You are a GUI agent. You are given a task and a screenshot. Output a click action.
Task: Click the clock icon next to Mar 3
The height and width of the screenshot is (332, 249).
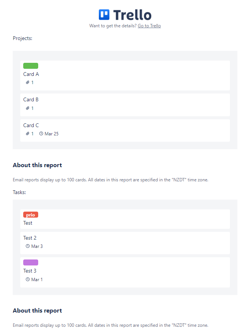coord(27,246)
